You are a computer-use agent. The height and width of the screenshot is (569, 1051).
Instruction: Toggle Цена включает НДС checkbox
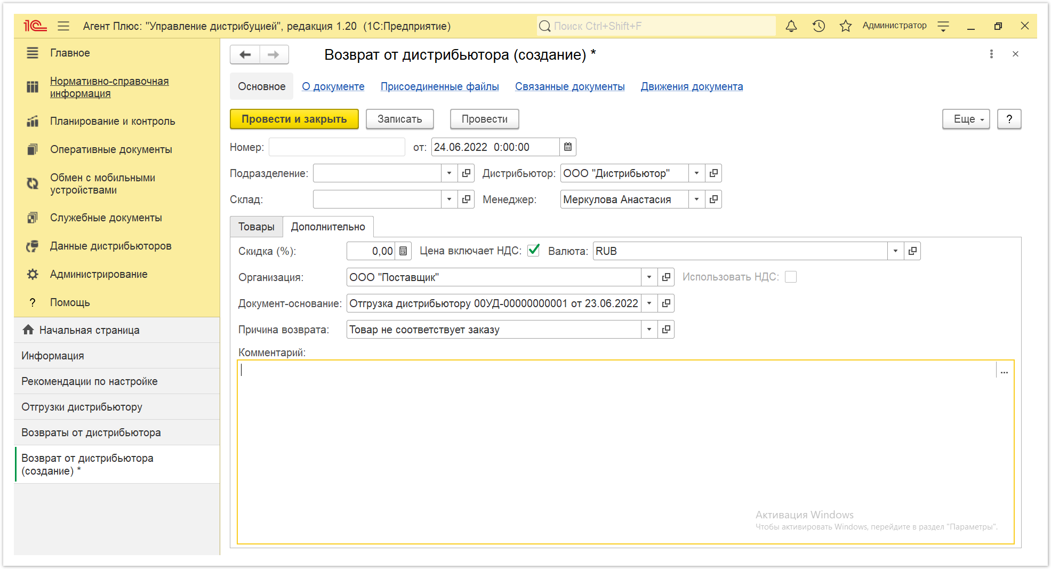pyautogui.click(x=533, y=250)
